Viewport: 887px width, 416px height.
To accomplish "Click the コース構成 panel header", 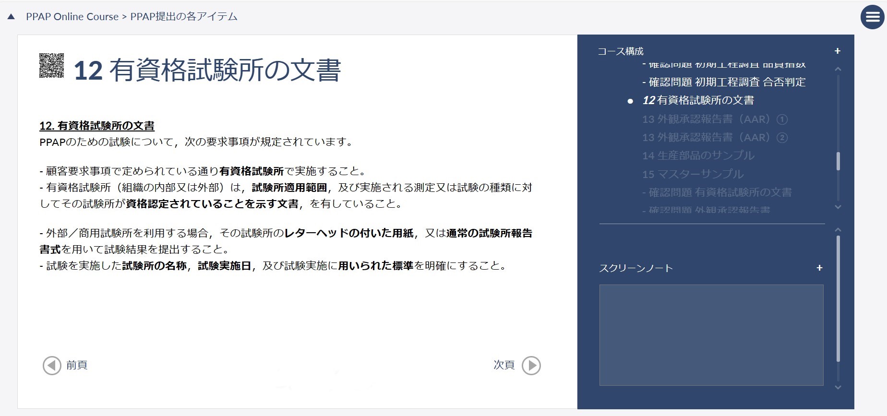I will (x=621, y=51).
